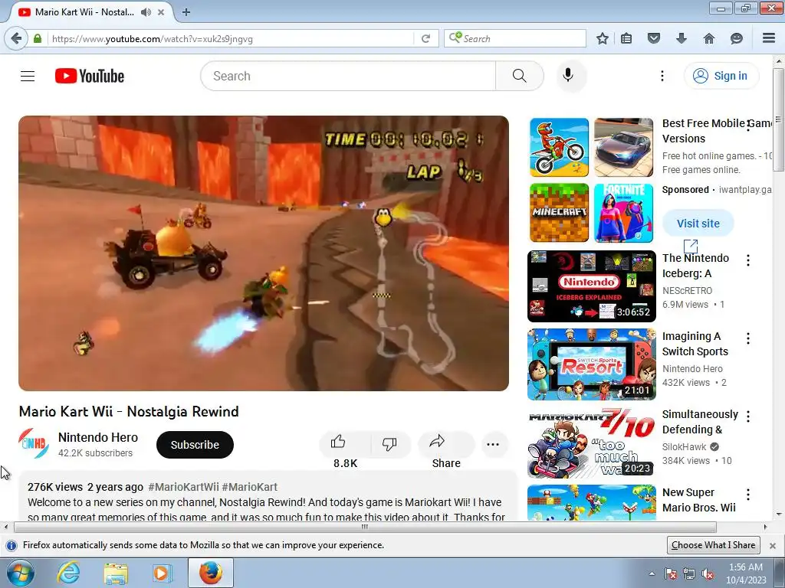Open a new tab with the plus button
Viewport: 785px width, 588px height.
coord(186,12)
